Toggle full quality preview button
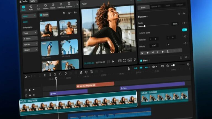This screenshot has width=212, height=119. click(120, 61)
